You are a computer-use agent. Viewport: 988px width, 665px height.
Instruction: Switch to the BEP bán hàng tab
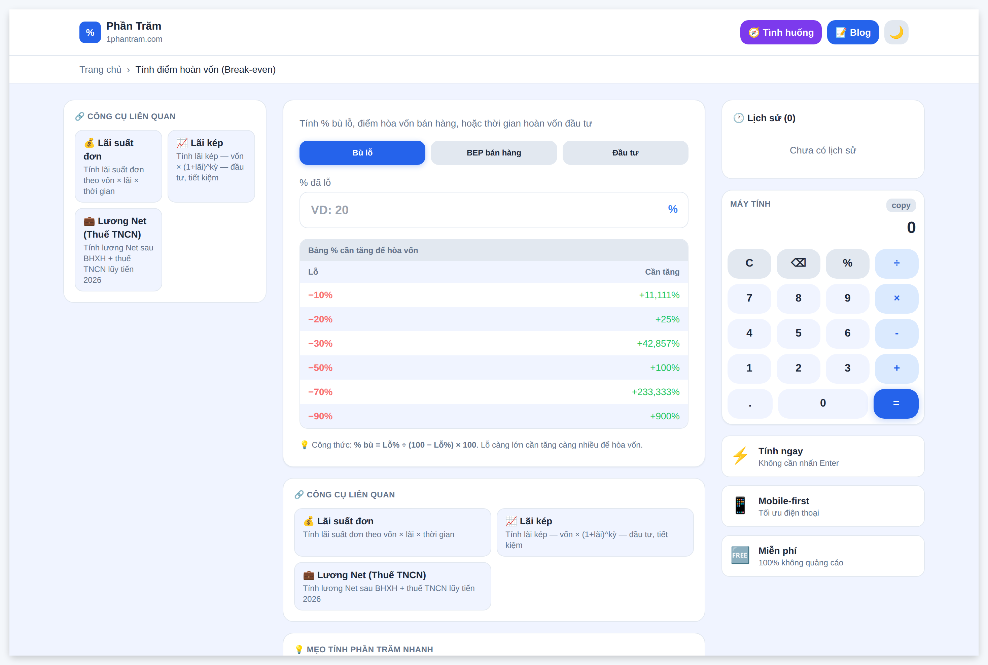point(494,153)
